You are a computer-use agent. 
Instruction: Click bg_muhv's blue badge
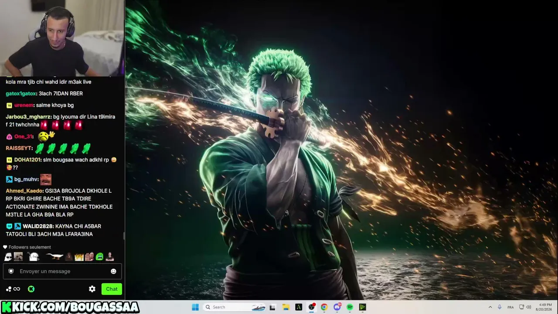(9, 179)
